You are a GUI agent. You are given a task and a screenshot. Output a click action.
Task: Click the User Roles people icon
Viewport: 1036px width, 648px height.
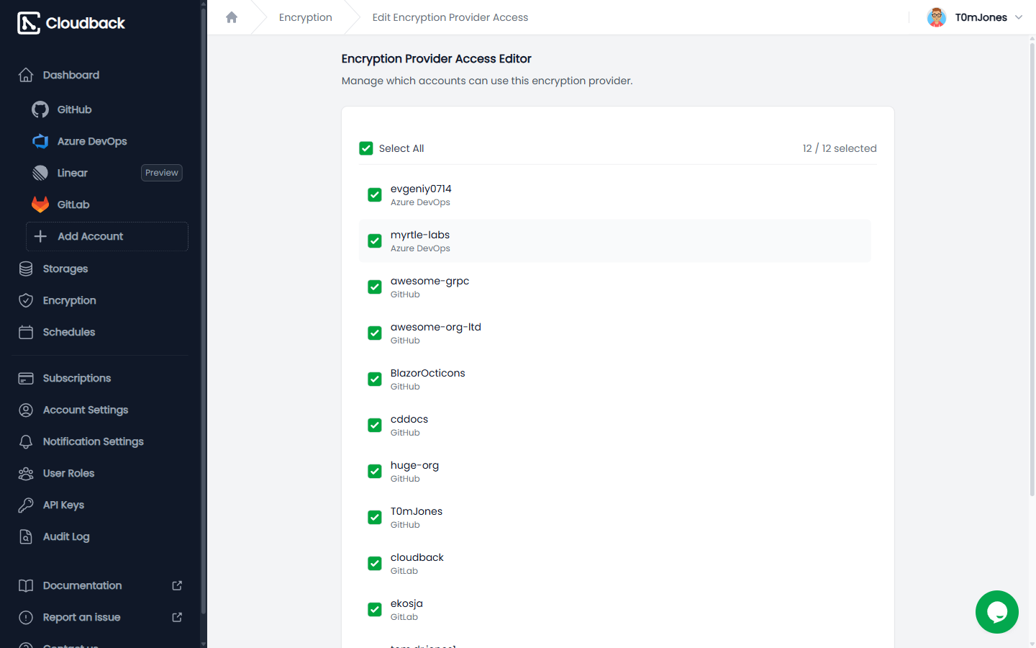click(26, 473)
